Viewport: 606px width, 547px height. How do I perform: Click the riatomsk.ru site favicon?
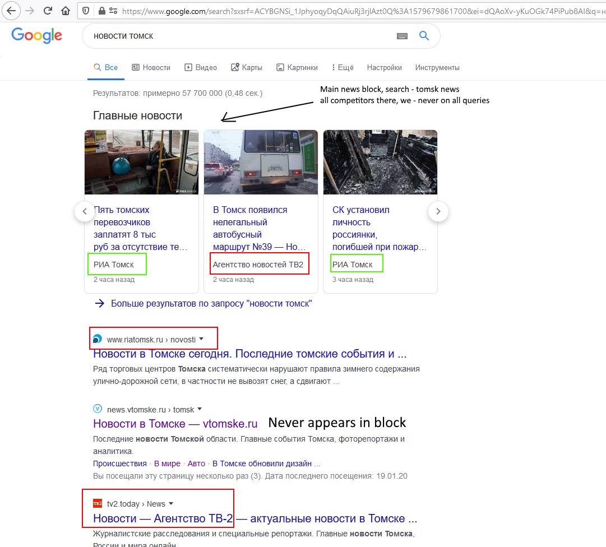tap(98, 339)
